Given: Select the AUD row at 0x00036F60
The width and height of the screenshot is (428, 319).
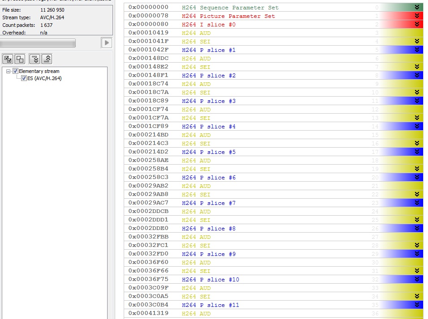Looking at the screenshot, I should click(273, 262).
